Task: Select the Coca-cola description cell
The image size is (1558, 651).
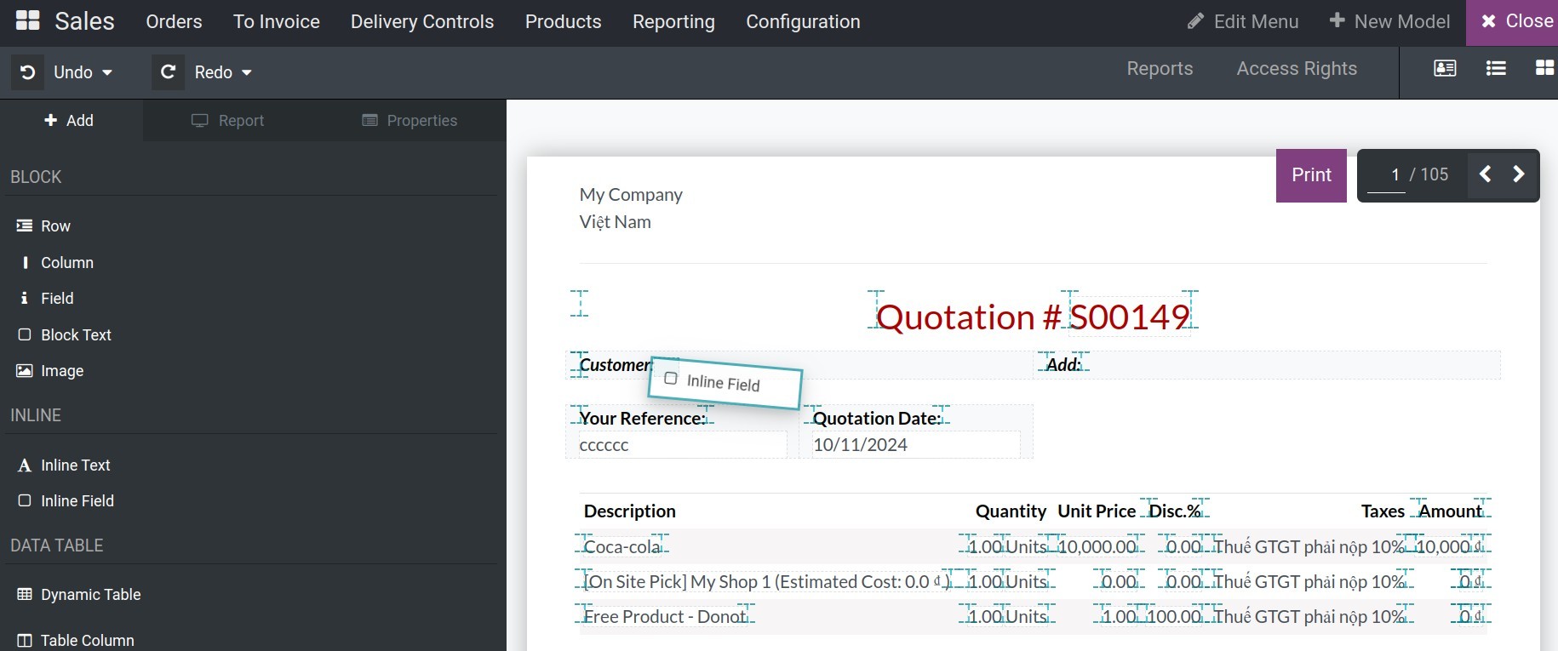Action: pyautogui.click(x=622, y=547)
